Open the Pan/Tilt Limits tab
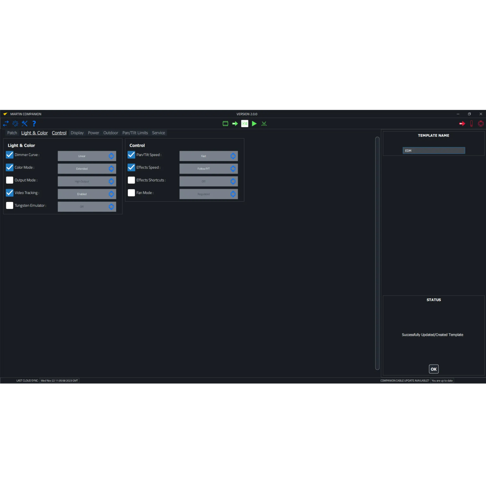This screenshot has height=485, width=486. click(135, 133)
